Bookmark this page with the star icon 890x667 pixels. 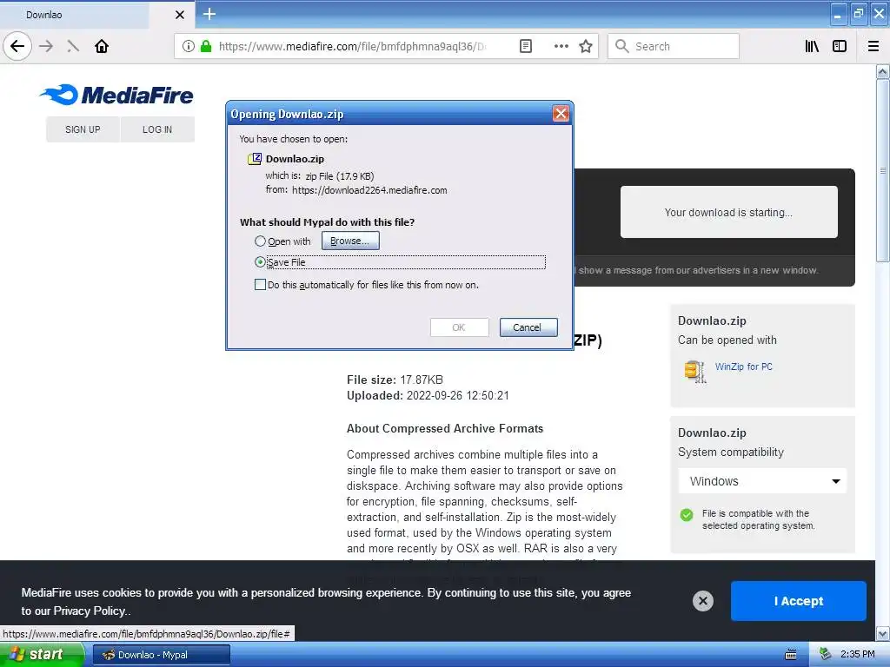tap(586, 46)
